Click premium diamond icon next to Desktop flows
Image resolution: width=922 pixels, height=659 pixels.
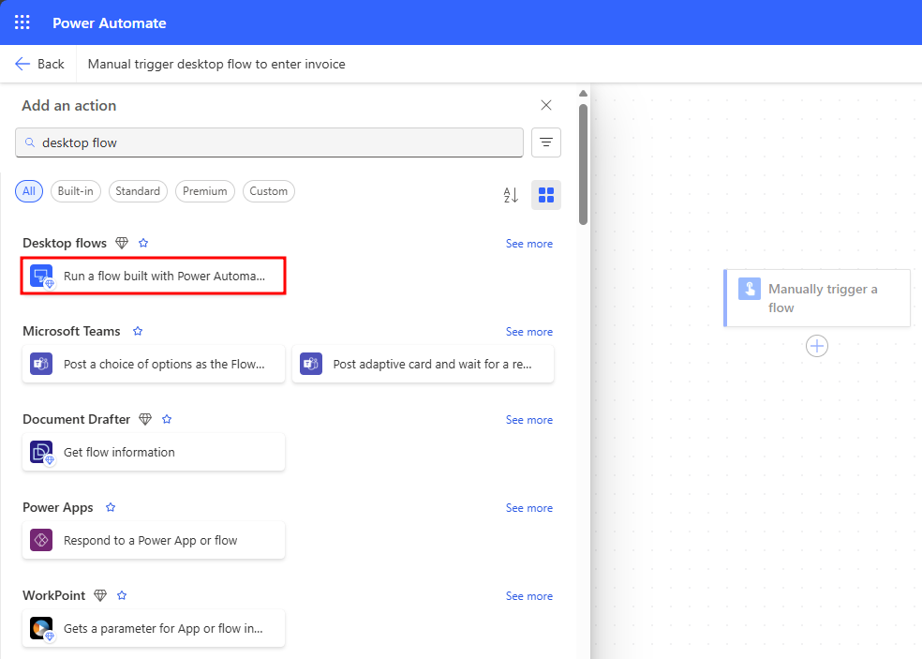[122, 243]
